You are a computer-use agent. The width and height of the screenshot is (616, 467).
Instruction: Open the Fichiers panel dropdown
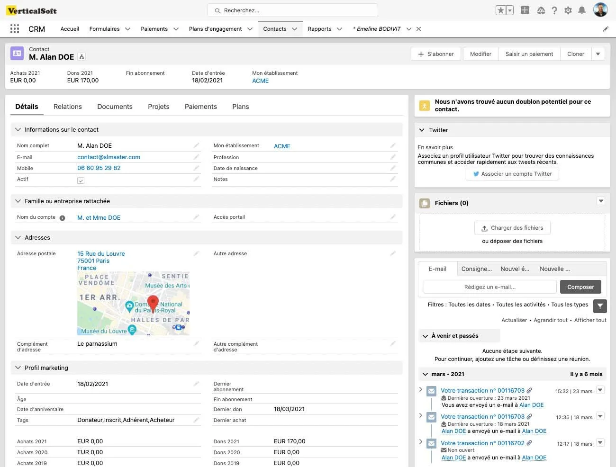[601, 201]
